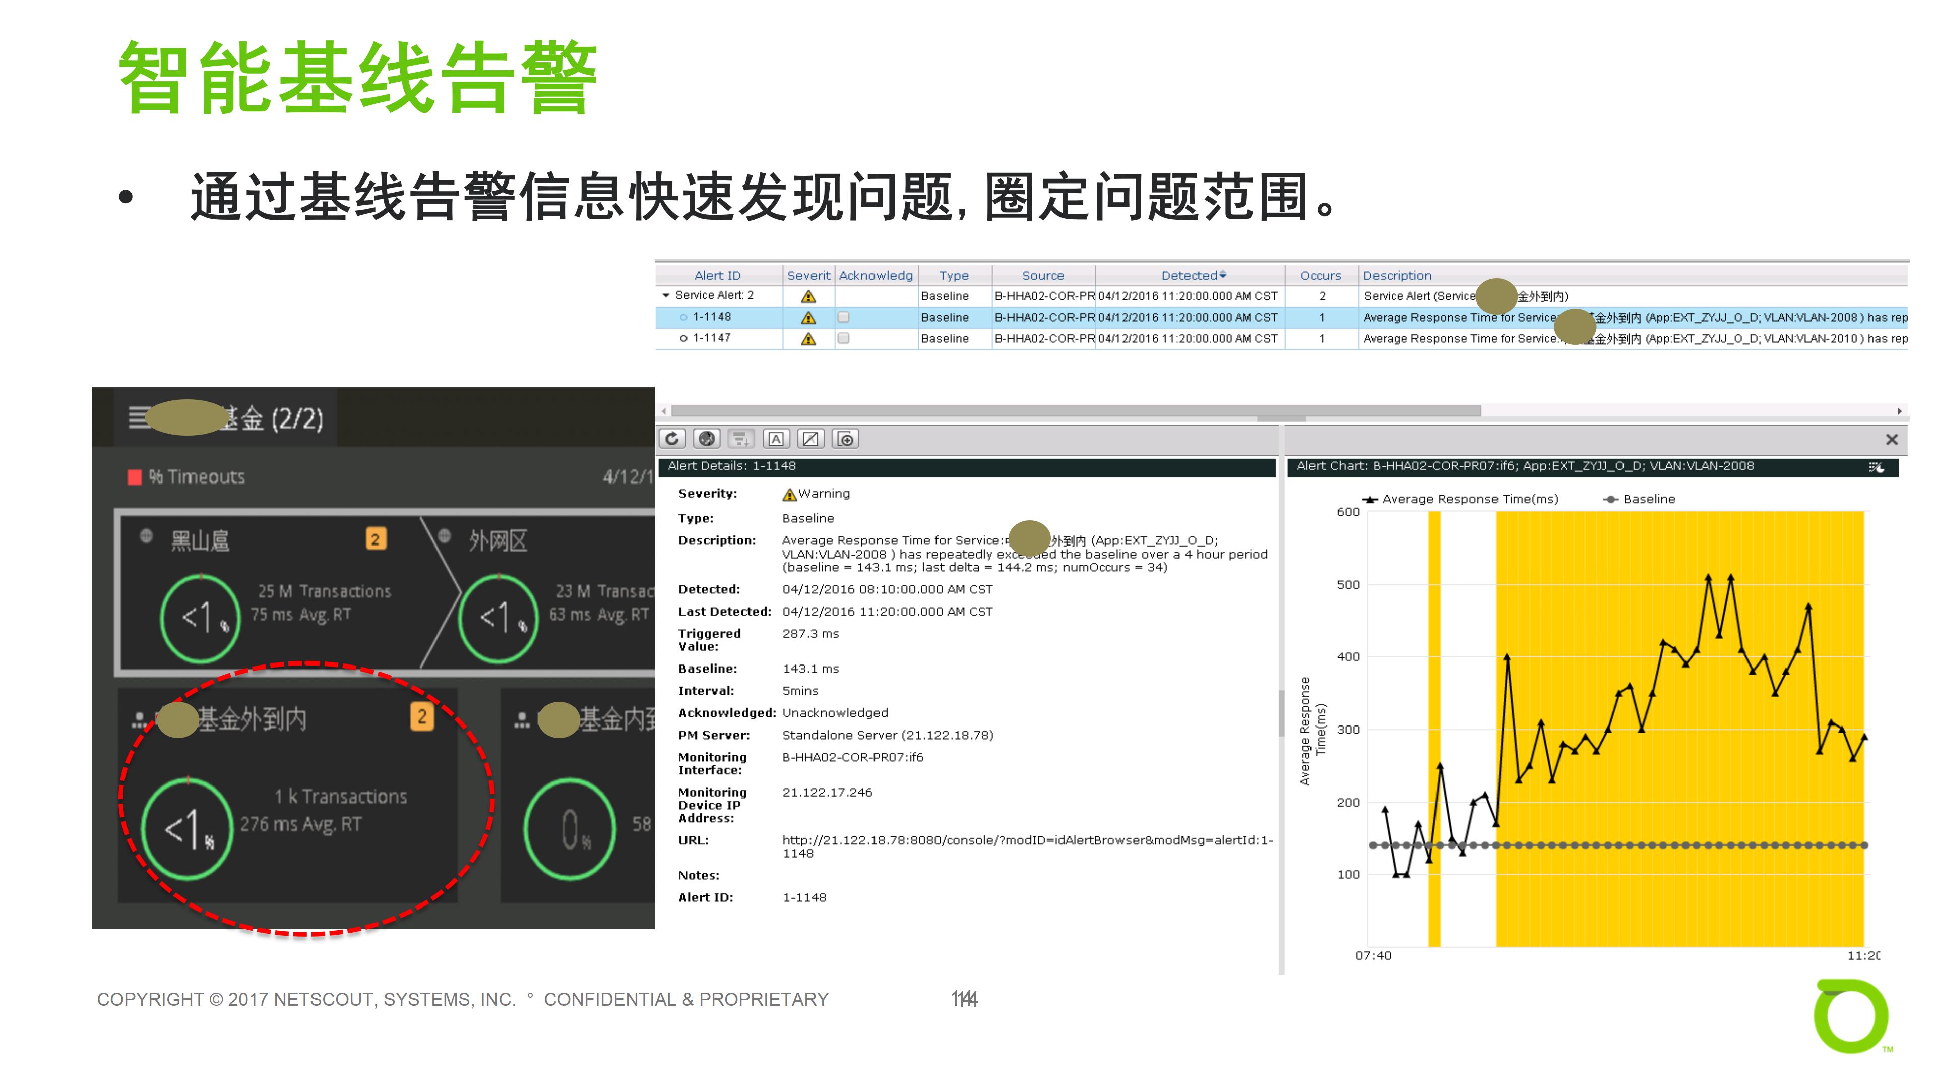The image size is (1935, 1089).
Task: Click the orange 2 badge on 基金外到内 tile
Action: 422,716
